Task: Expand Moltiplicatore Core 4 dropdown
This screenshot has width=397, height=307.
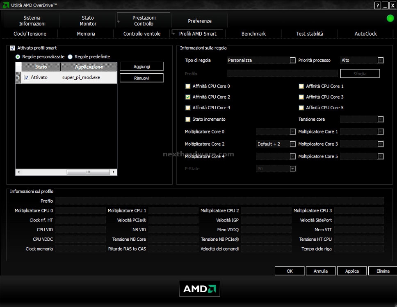Action: (x=293, y=156)
